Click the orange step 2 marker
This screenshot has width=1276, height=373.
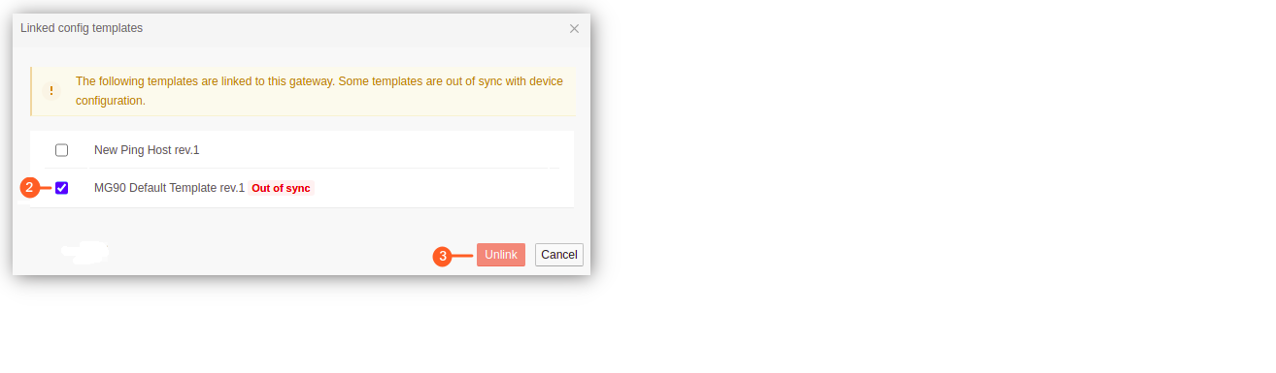click(x=30, y=188)
